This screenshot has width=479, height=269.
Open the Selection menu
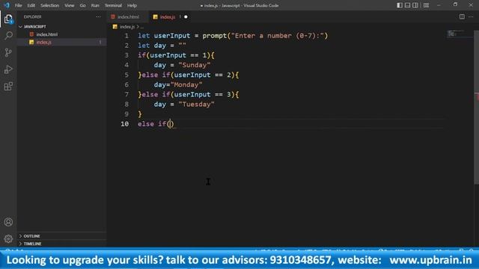coord(50,5)
